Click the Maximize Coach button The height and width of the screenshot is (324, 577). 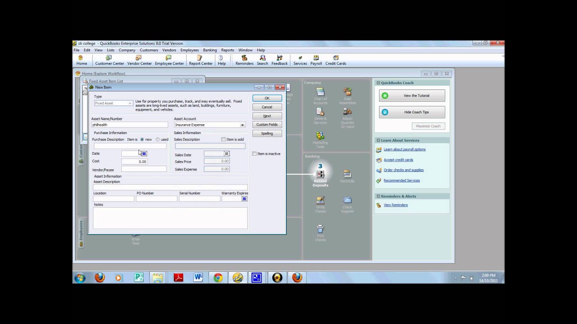pos(428,126)
